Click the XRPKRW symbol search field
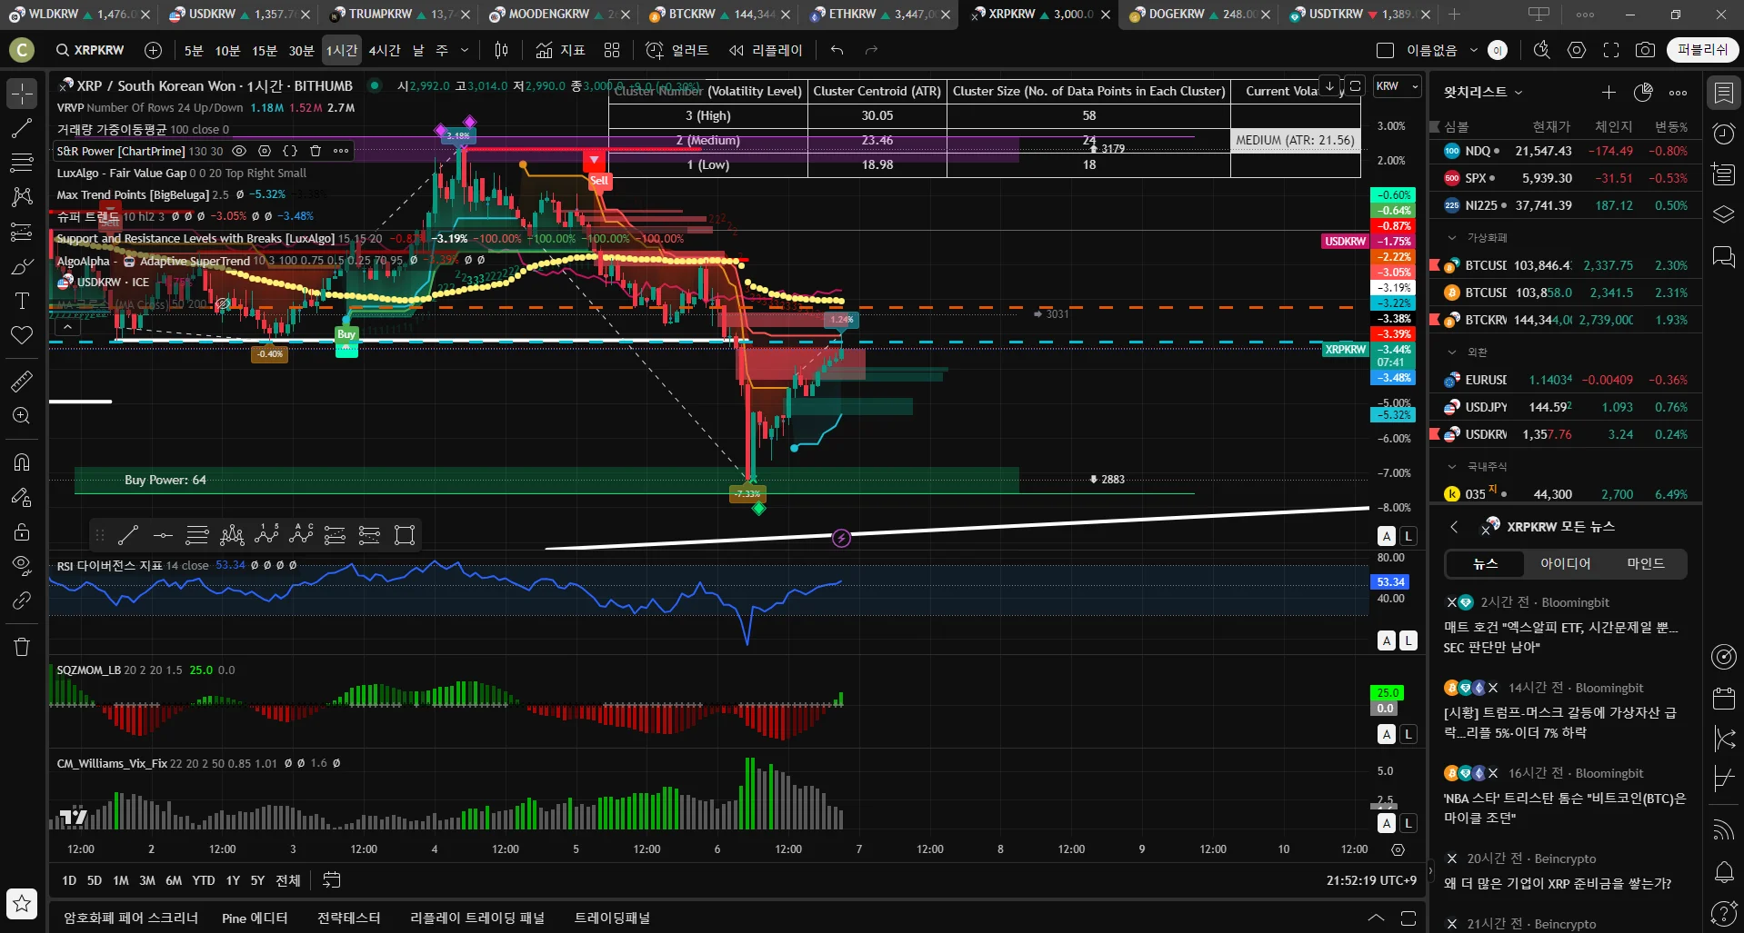 89,50
